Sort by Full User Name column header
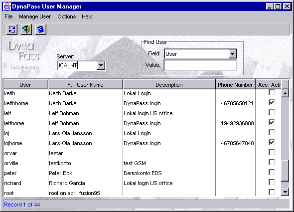This screenshot has width=294, height=212. coord(85,85)
